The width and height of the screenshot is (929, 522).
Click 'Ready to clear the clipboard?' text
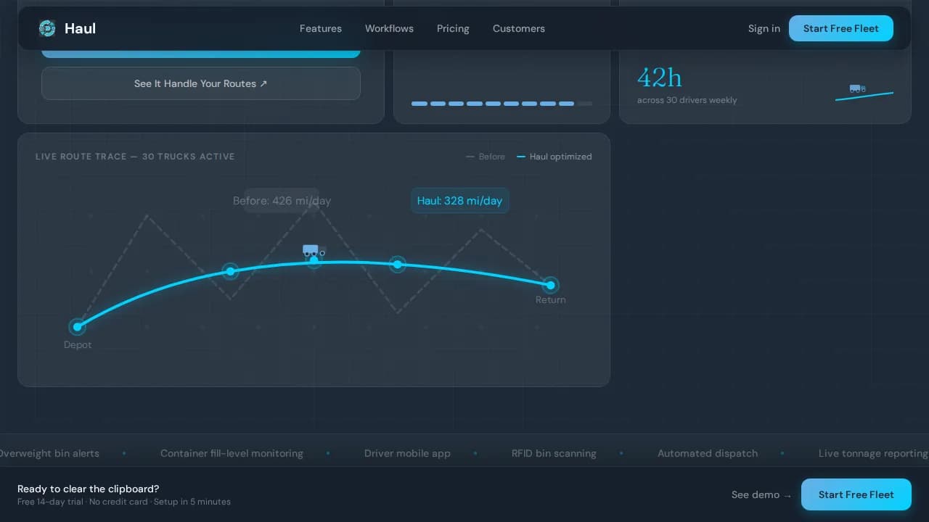(88, 489)
